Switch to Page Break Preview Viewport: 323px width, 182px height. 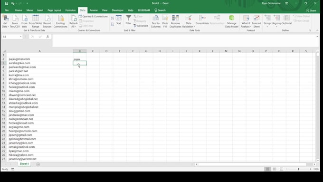281,169
